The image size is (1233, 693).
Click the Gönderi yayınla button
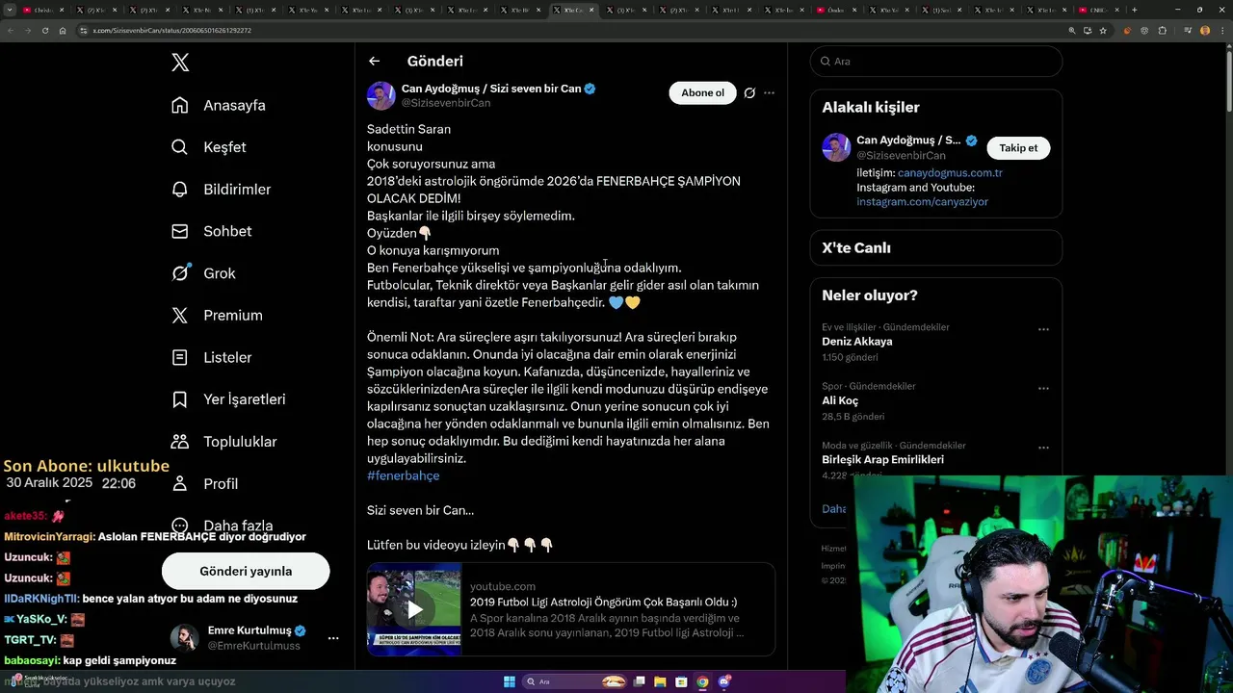(x=246, y=571)
